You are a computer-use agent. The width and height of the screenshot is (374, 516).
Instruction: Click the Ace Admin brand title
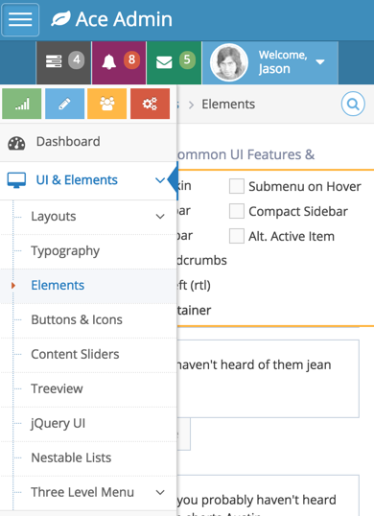124,19
